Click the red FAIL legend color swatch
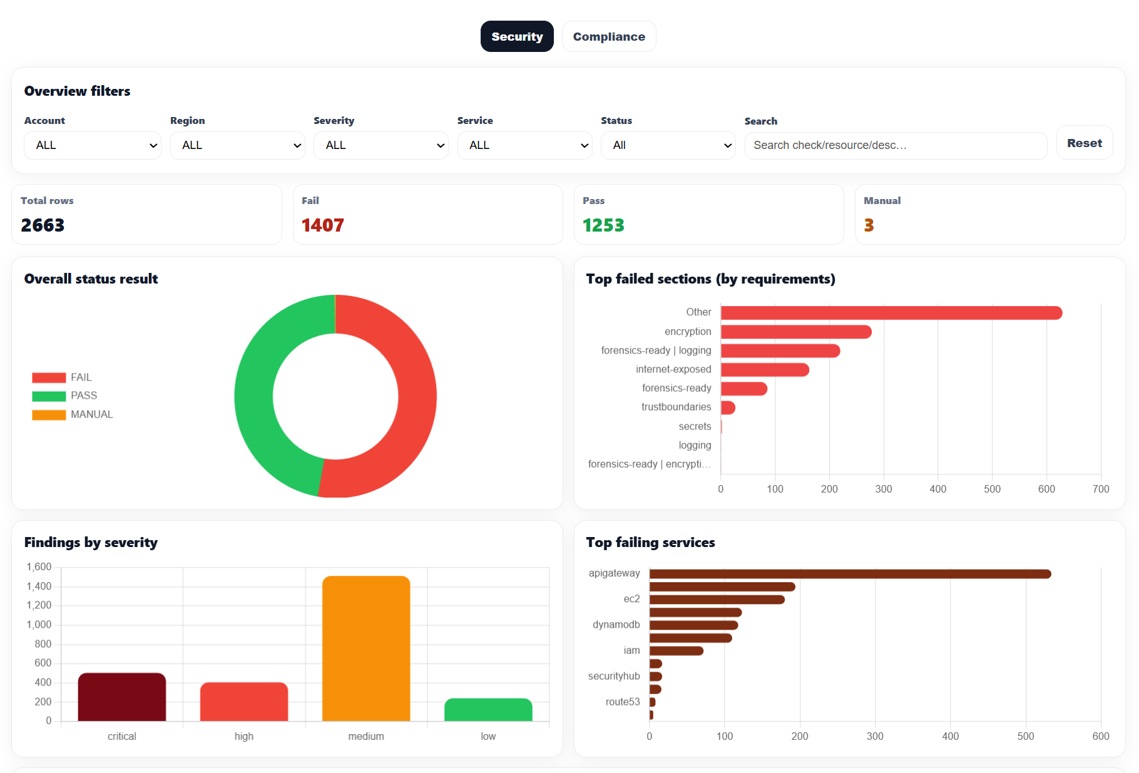The height and width of the screenshot is (773, 1139). [49, 377]
